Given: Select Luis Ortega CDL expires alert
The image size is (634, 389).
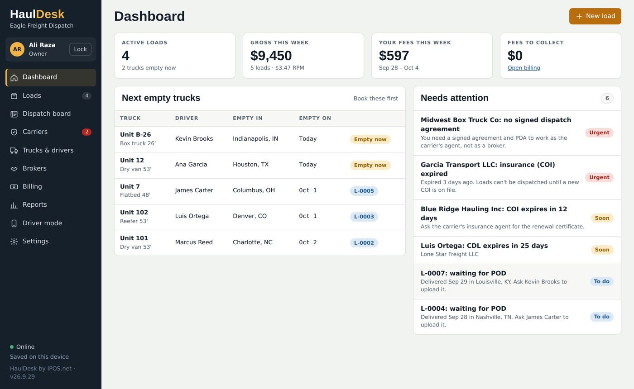Looking at the screenshot, I should 517,250.
